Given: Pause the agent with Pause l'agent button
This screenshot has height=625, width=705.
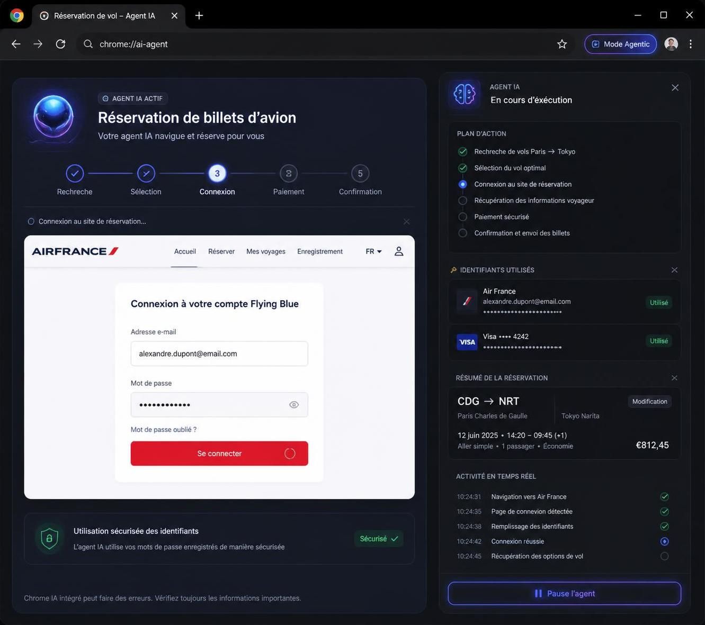Looking at the screenshot, I should pos(565,594).
